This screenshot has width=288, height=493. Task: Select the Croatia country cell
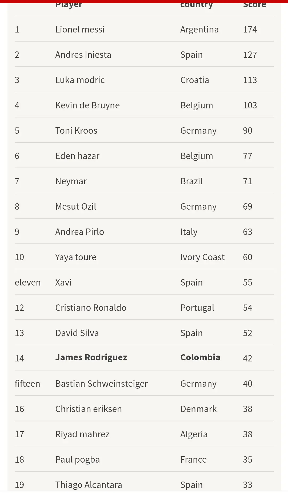click(x=195, y=80)
